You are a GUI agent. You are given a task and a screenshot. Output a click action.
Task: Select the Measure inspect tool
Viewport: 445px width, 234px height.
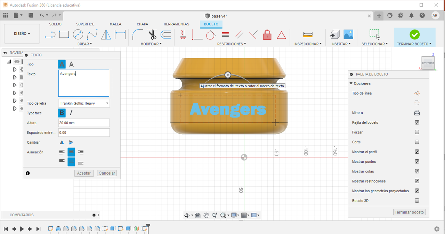coord(308,35)
